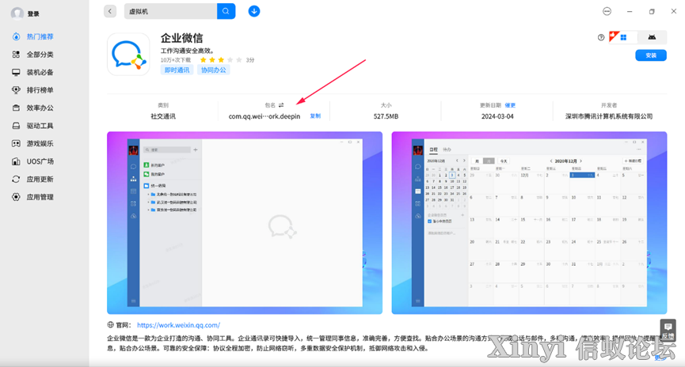Open the contacts screenshot thumbnail

(245, 222)
